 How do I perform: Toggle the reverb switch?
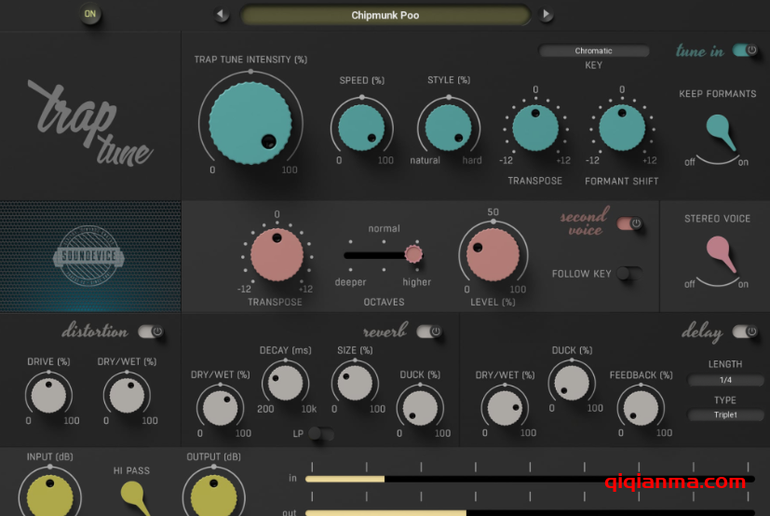point(428,332)
